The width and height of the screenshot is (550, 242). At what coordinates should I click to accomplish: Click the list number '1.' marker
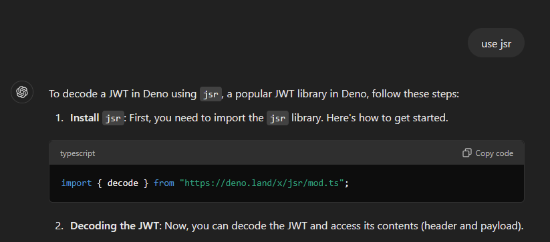59,118
